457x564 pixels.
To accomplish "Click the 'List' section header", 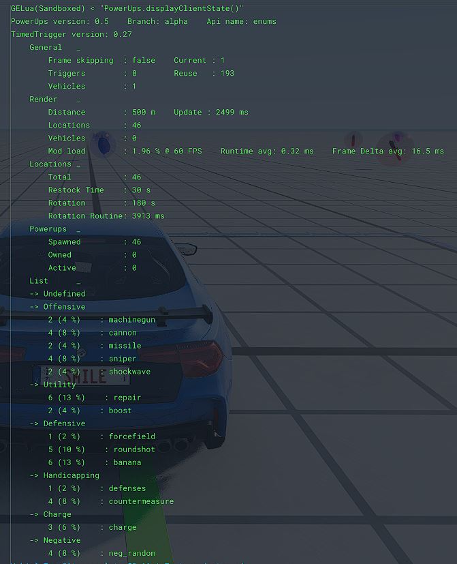I will coord(38,280).
